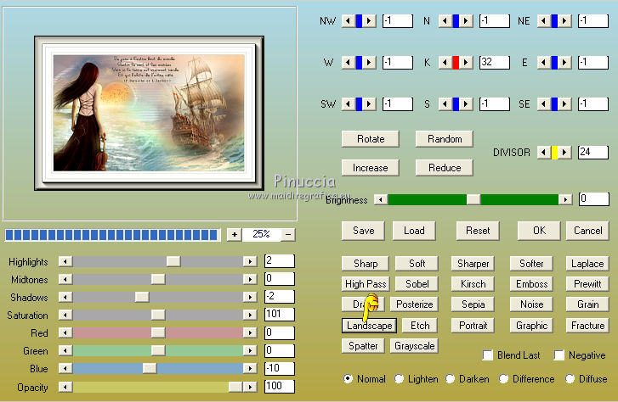Zoom in preview with plus button
The height and width of the screenshot is (402, 618).
[234, 234]
